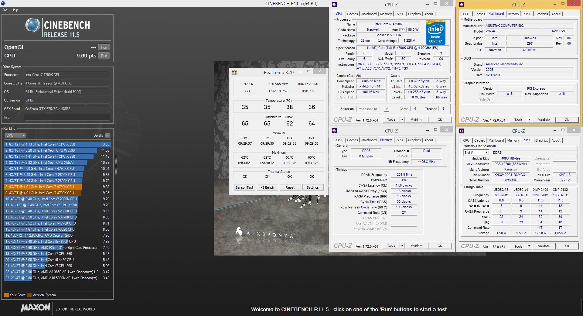Select your score entry 9.69 in ranking
583x316 pixels.
[57, 187]
